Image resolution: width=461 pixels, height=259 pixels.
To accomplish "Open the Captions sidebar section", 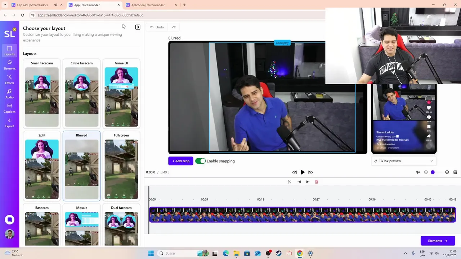I will (x=9, y=108).
